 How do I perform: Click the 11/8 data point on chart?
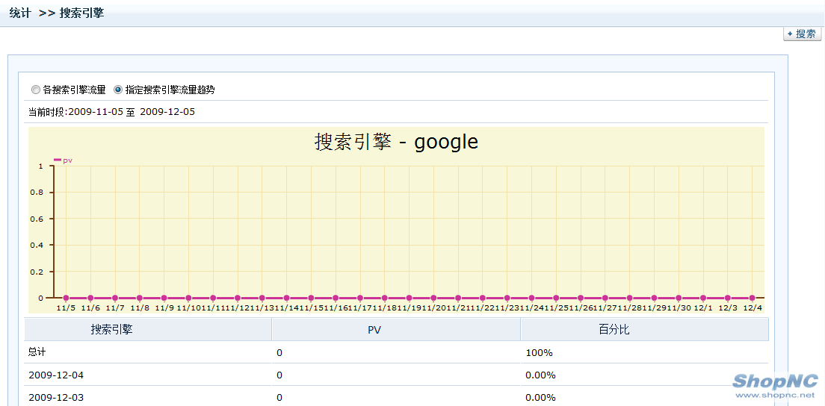coord(140,298)
